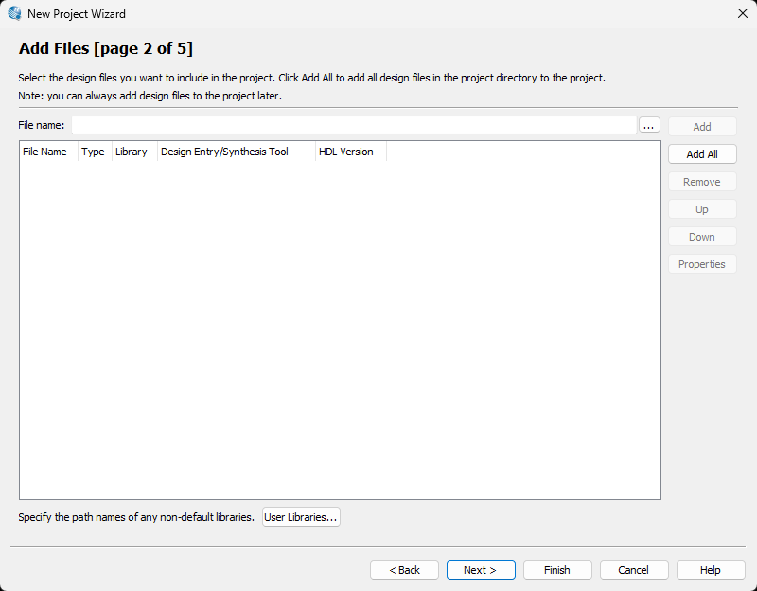Open file browser with the ellipsis button

pos(649,125)
